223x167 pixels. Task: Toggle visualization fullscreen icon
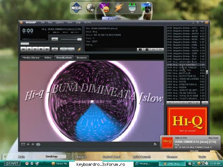click(23, 144)
